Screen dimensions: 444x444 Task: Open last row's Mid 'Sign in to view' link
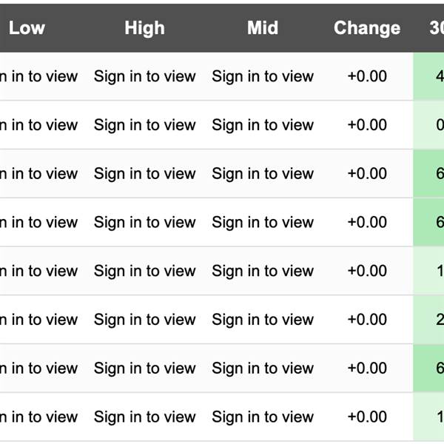click(x=263, y=417)
